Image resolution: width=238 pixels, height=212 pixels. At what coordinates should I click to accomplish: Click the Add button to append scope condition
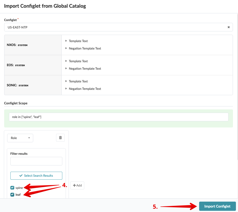point(77,185)
